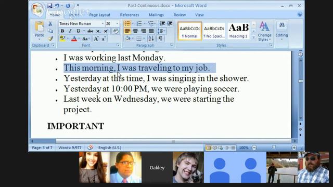The height and width of the screenshot is (187, 333).
Task: Click the Decrease Indent icon
Action: tap(162, 23)
